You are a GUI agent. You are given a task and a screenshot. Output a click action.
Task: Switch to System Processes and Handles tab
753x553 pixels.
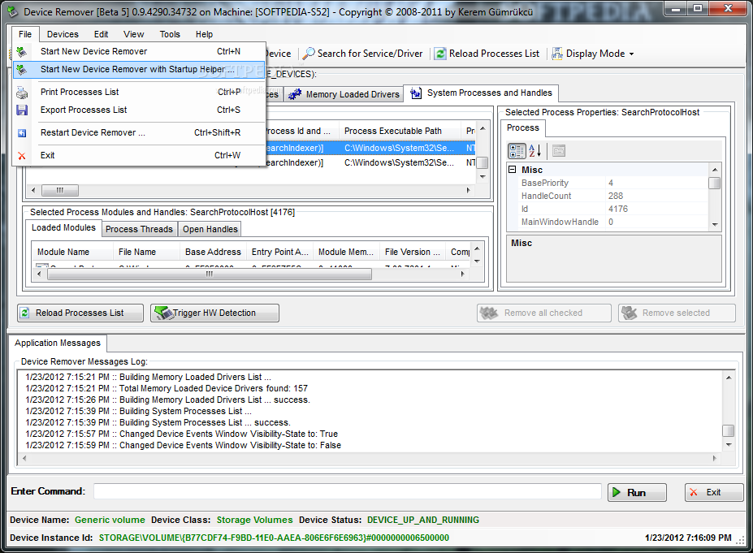click(482, 93)
